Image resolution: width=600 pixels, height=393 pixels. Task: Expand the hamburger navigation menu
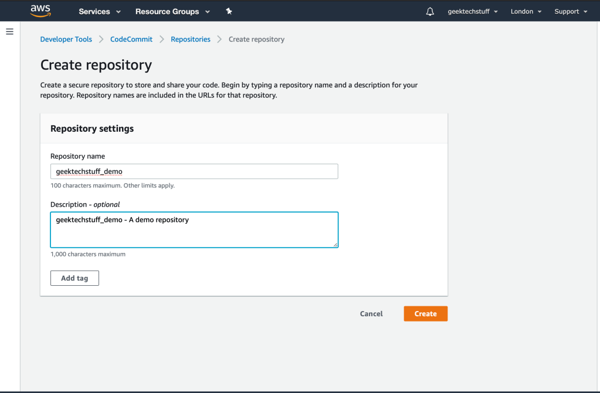click(x=9, y=31)
